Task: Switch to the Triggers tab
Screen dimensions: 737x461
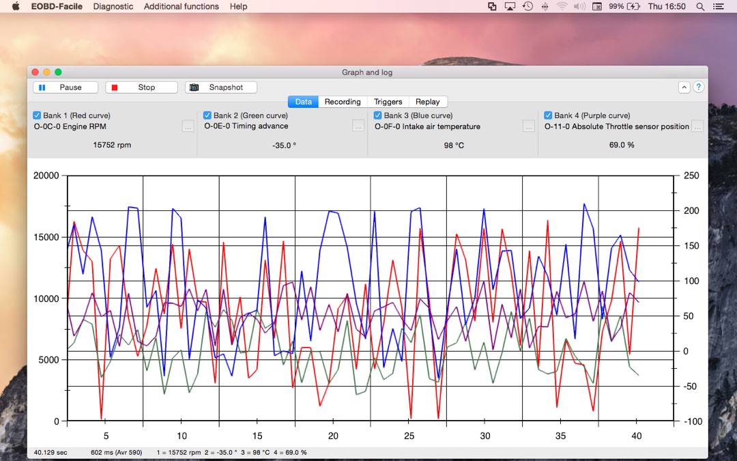Action: click(x=388, y=102)
